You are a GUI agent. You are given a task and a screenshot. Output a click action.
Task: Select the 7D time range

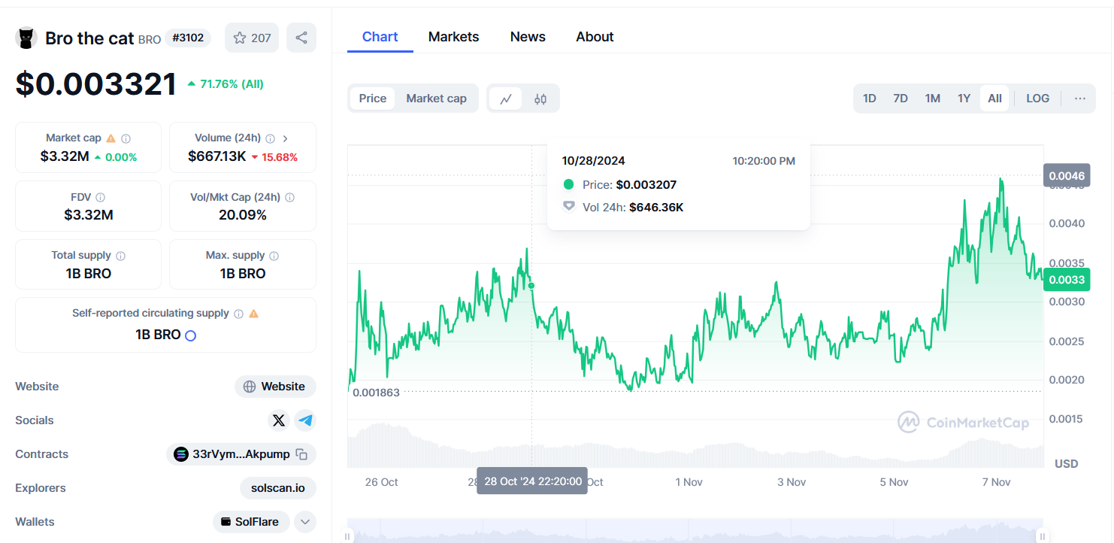coord(901,99)
